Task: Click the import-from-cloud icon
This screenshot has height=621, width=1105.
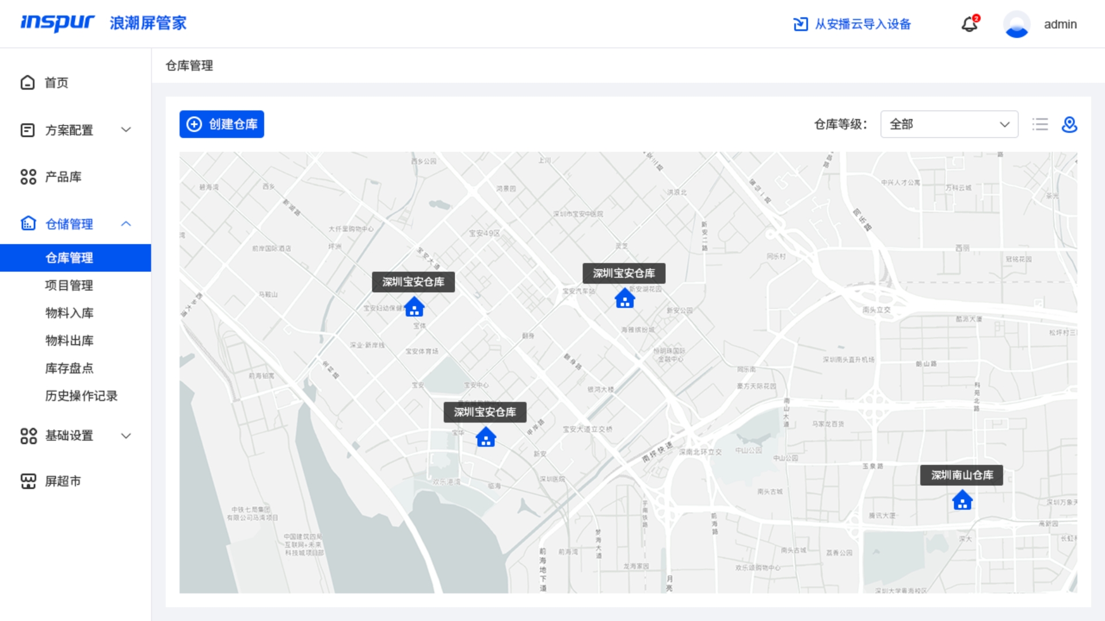Action: pos(801,24)
